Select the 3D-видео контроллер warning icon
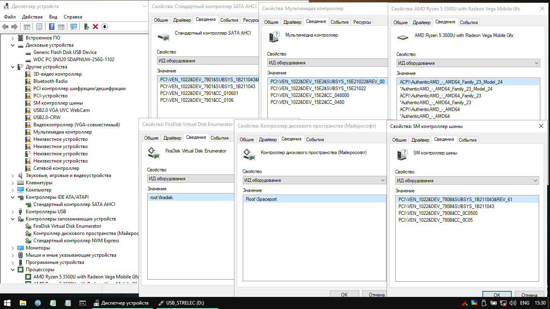 pos(28,74)
